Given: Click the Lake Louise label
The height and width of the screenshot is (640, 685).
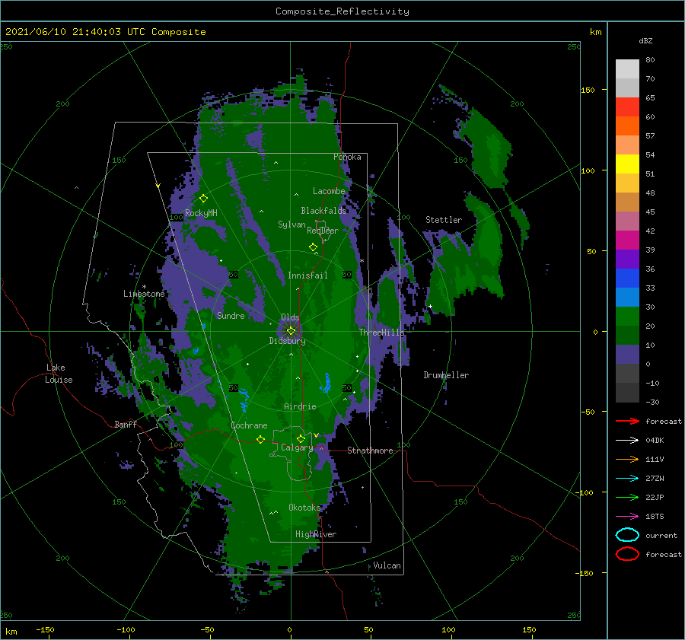Looking at the screenshot, I should pyautogui.click(x=59, y=374).
